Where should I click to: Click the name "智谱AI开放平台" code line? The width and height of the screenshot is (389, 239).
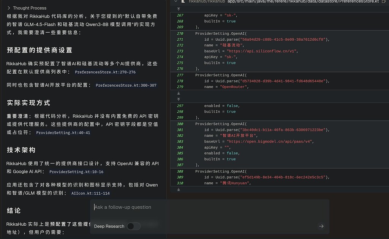tap(231, 136)
